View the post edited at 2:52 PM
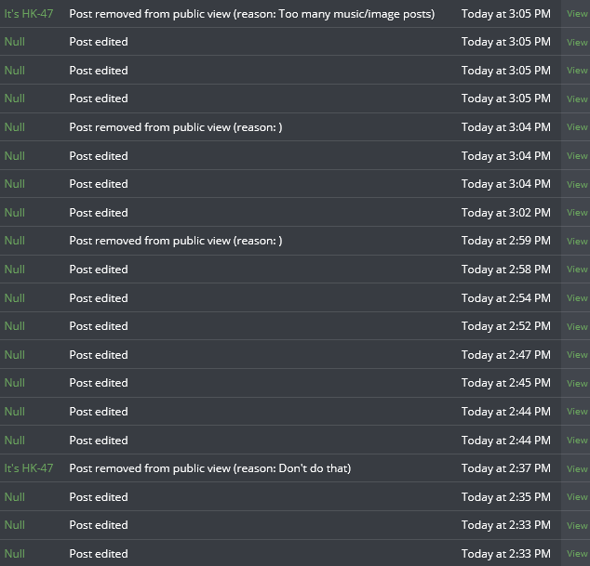The height and width of the screenshot is (566, 590). pyautogui.click(x=577, y=326)
